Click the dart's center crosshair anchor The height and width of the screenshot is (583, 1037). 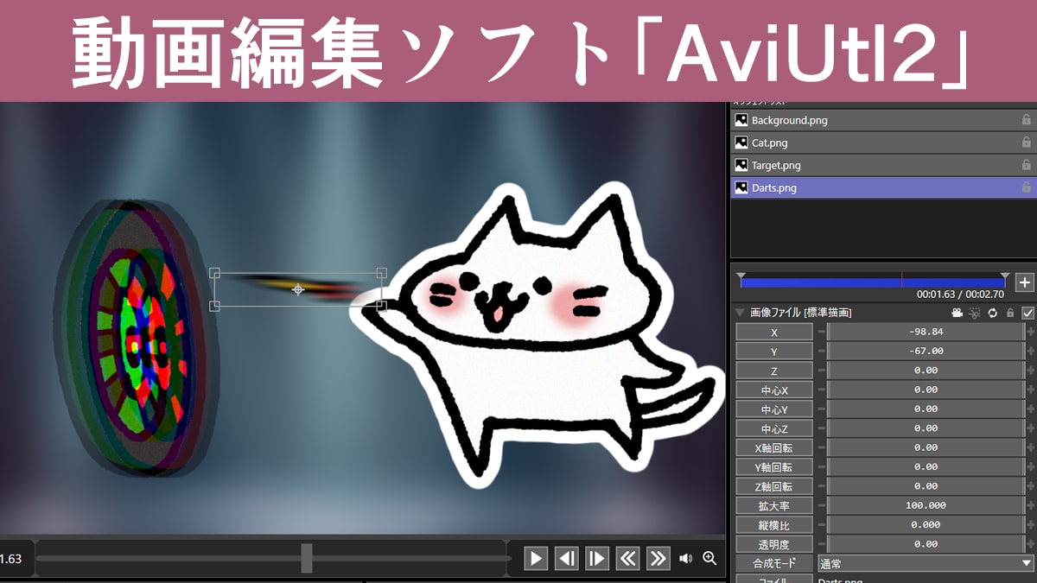298,289
